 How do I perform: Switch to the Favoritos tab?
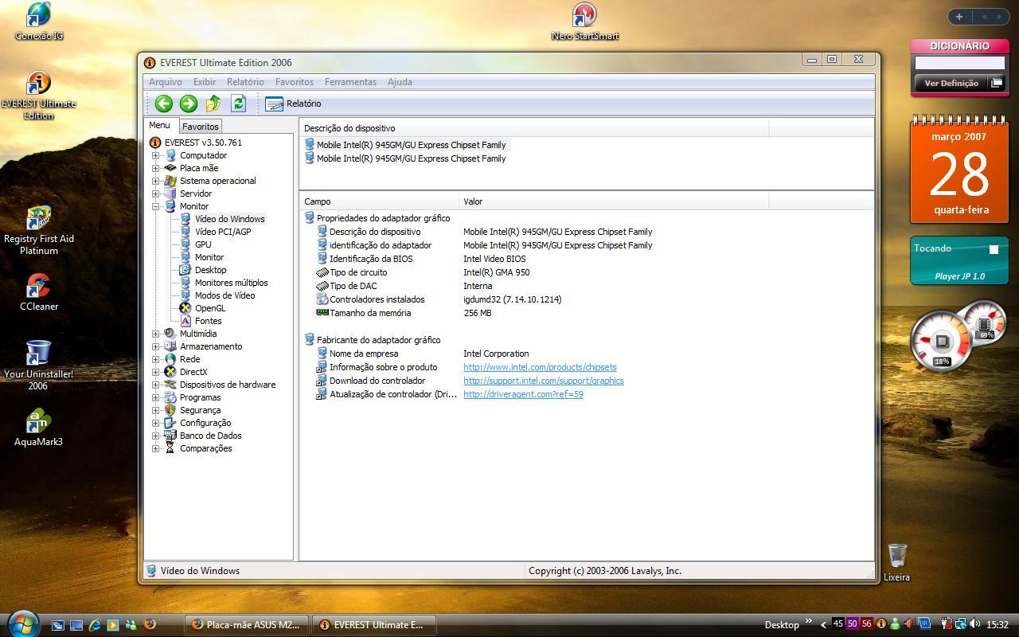tap(200, 127)
